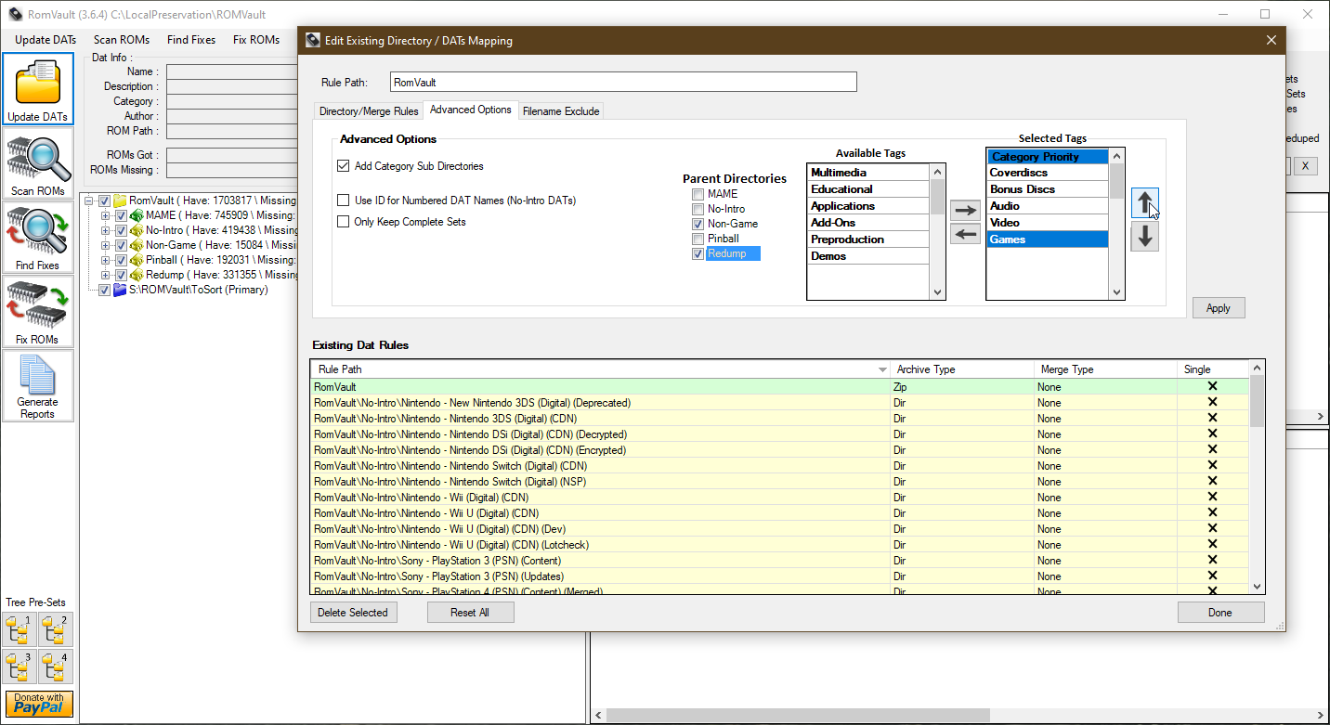Open Fix ROMs menu item

(x=256, y=40)
